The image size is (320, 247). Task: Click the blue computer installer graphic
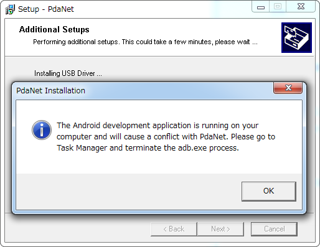[296, 37]
